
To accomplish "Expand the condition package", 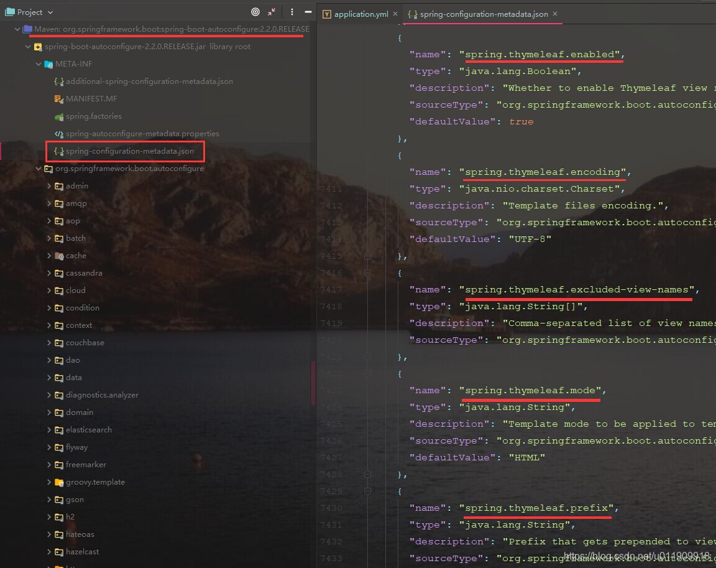I will (49, 307).
